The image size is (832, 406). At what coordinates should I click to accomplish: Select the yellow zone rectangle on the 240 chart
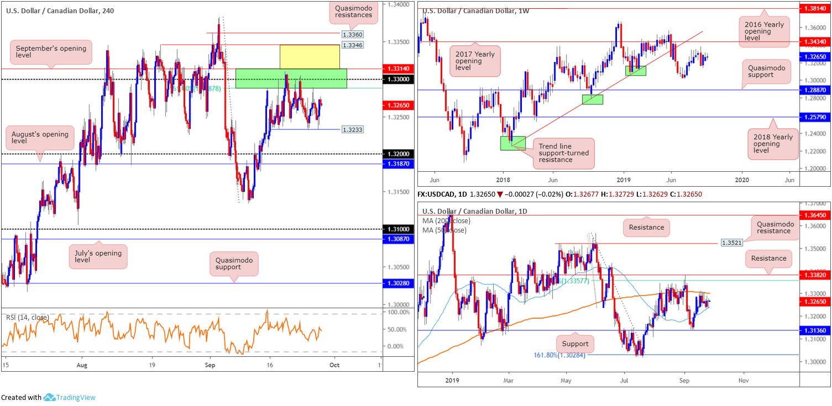coord(310,57)
